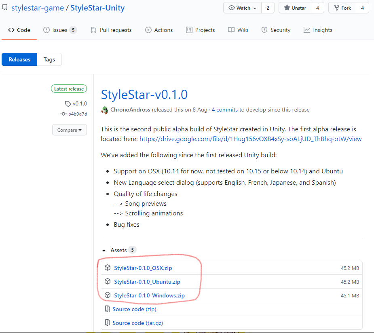
Task: Click the package icon beside OSX.zip
Action: tap(108, 268)
